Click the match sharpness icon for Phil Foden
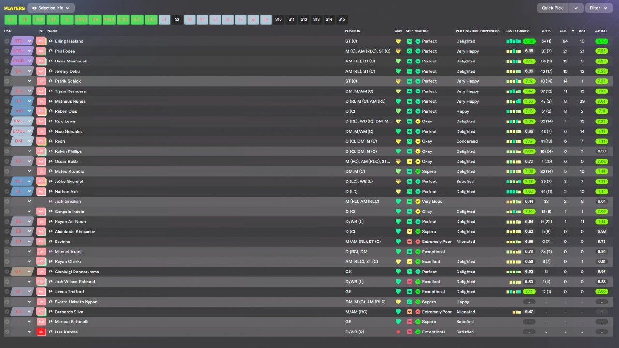Viewport: 619px width, 348px height. (x=409, y=51)
